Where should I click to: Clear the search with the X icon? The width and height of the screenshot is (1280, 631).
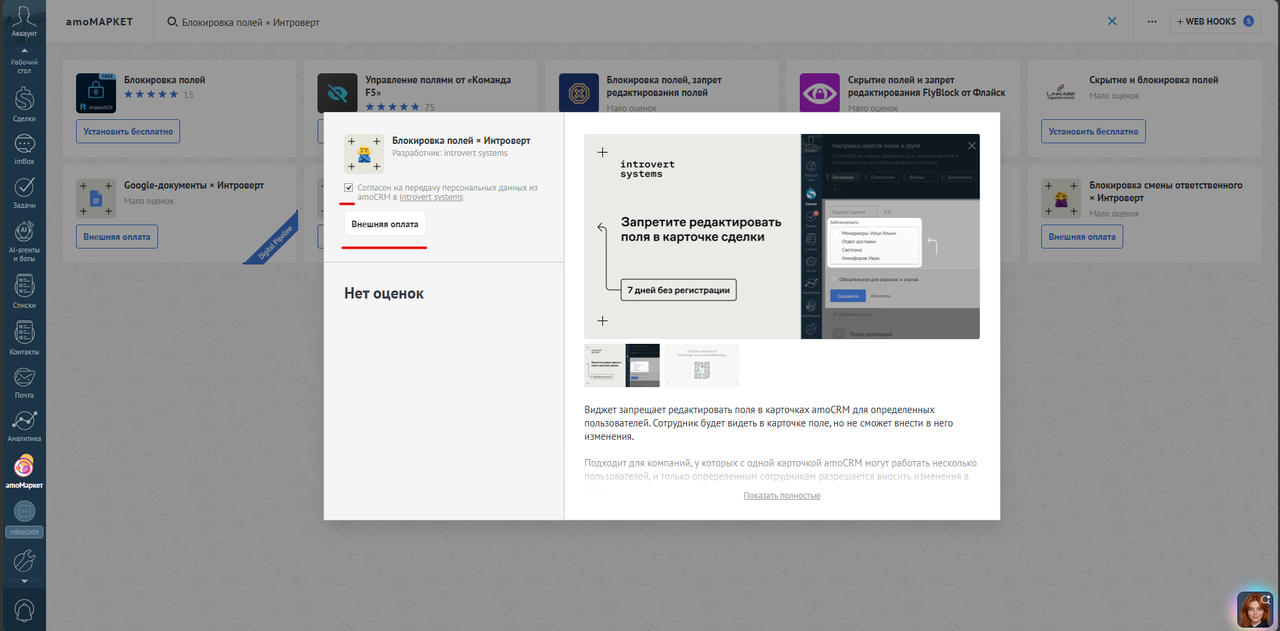click(1112, 21)
